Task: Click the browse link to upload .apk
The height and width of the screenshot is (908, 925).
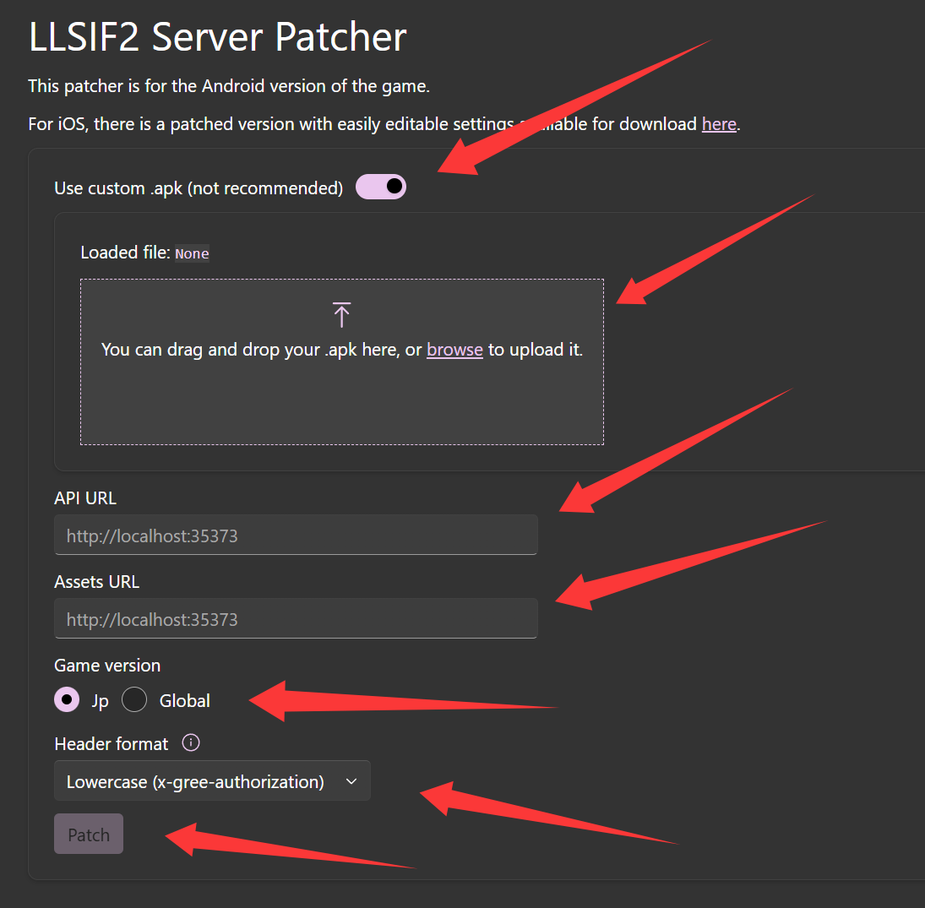Action: click(x=454, y=350)
